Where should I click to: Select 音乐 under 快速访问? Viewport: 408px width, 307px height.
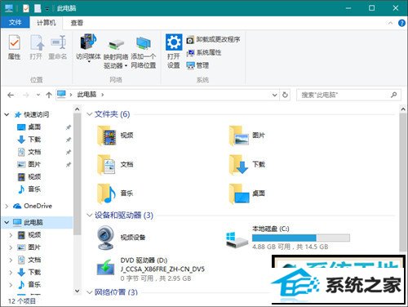34,189
